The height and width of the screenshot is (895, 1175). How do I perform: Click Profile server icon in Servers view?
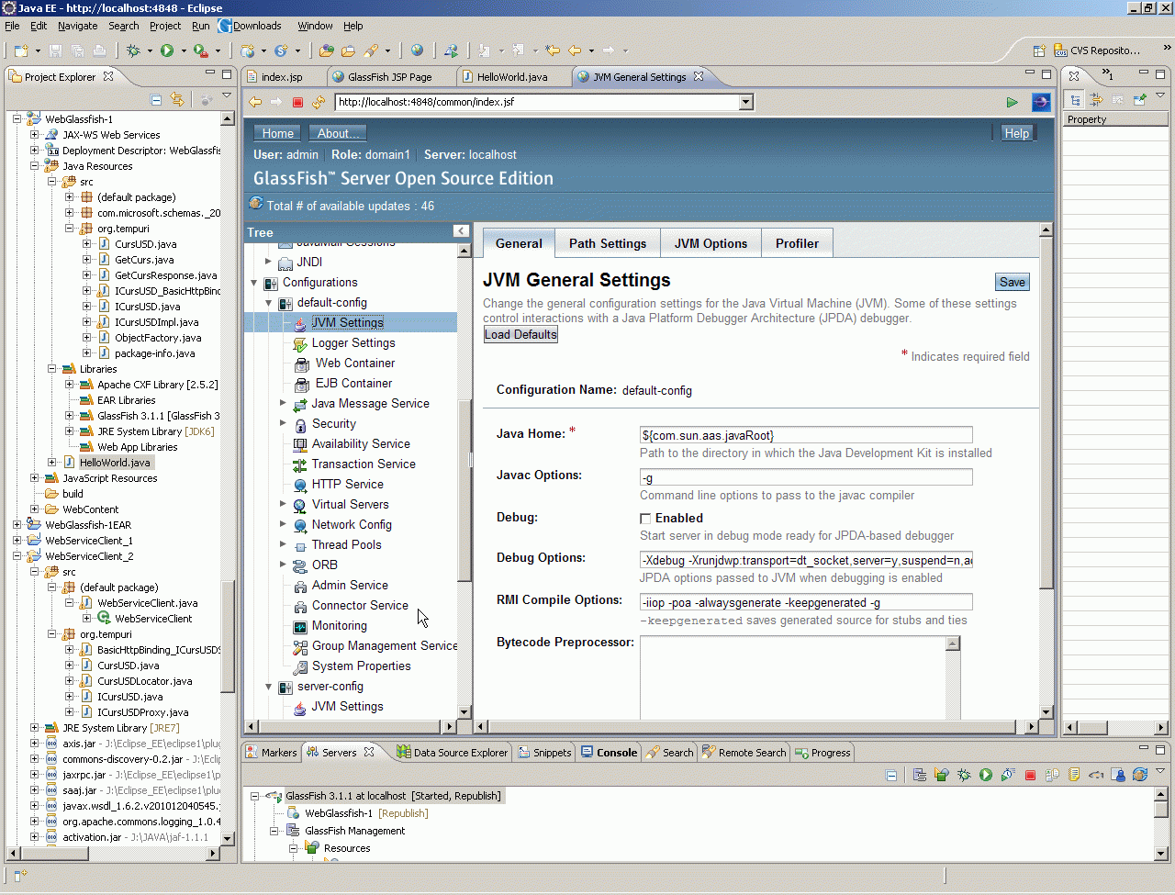1008,775
